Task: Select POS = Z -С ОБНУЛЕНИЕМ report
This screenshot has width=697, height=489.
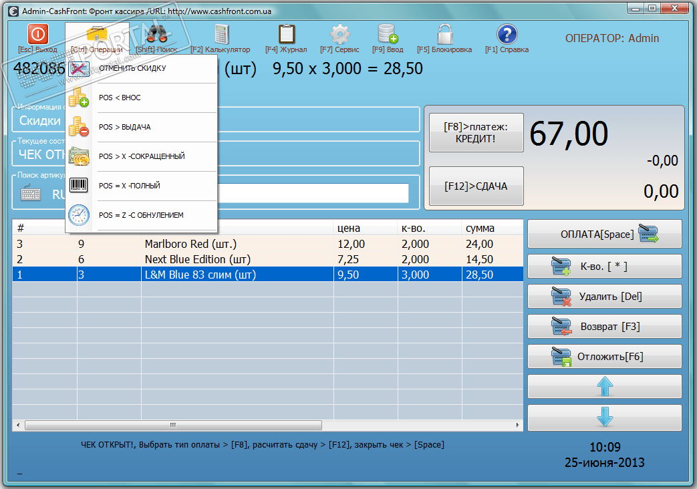Action: (x=142, y=215)
